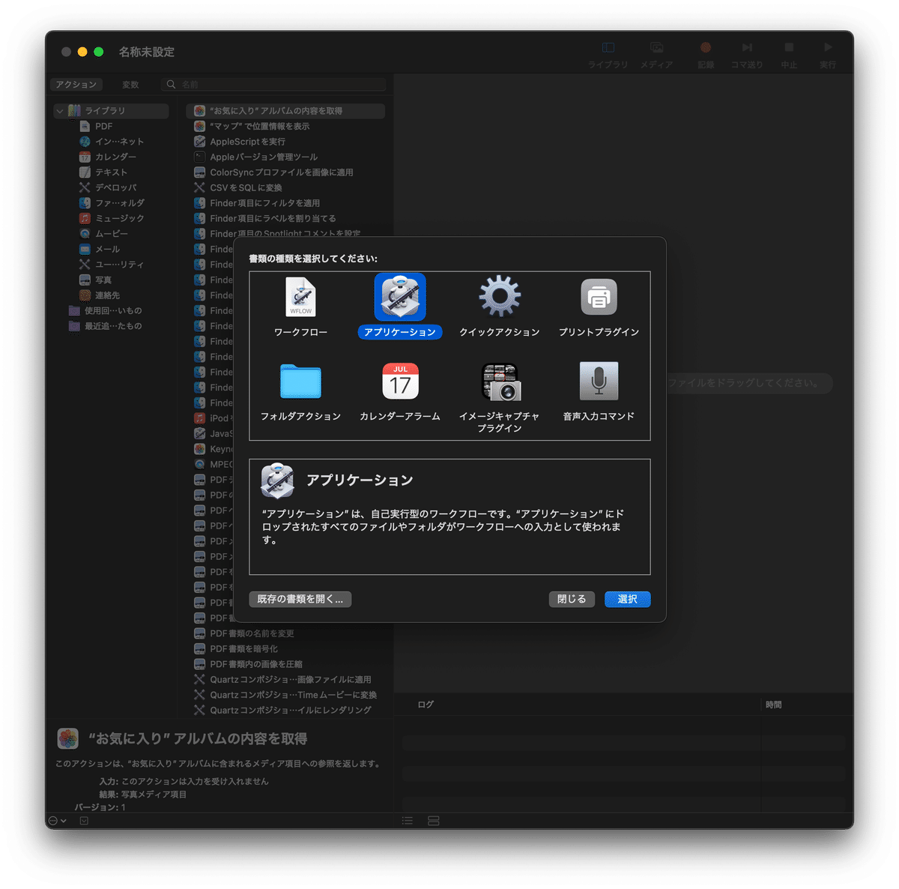Run workflow with 実行 button
Screen dimensions: 899x889
828,55
